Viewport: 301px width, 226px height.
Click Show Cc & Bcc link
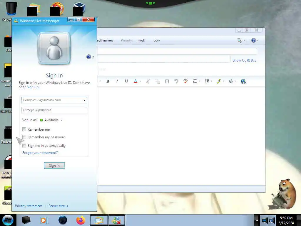click(x=244, y=60)
